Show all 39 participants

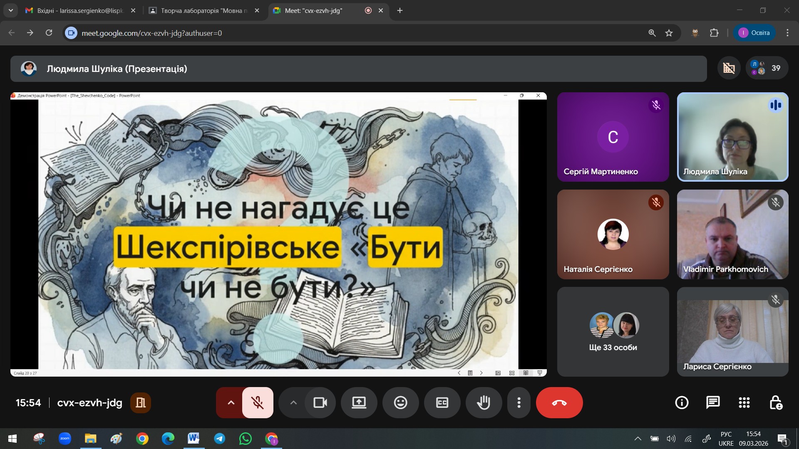pyautogui.click(x=767, y=68)
